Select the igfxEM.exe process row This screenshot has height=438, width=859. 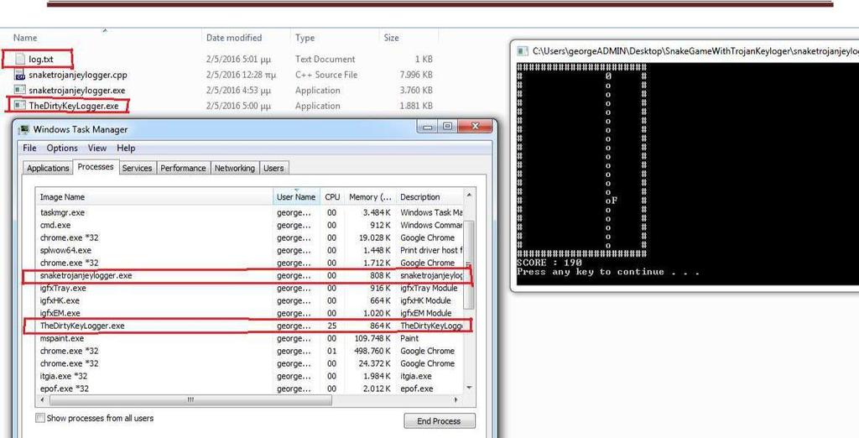coord(249,313)
